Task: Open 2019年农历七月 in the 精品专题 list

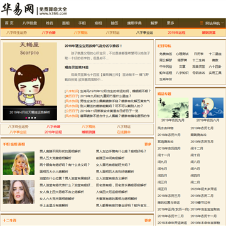Action: [x=202, y=128]
